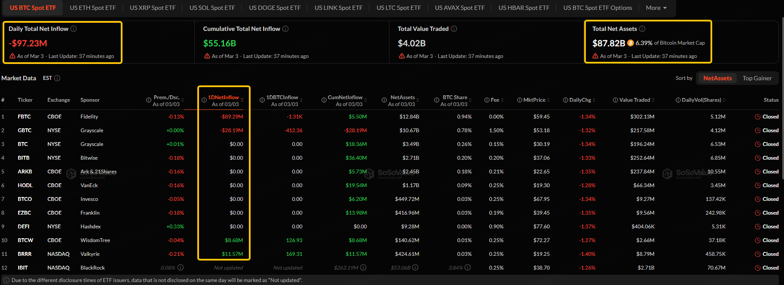Click info icon next to Cumulative Total Net Inflow
The width and height of the screenshot is (784, 285).
pyautogui.click(x=285, y=29)
